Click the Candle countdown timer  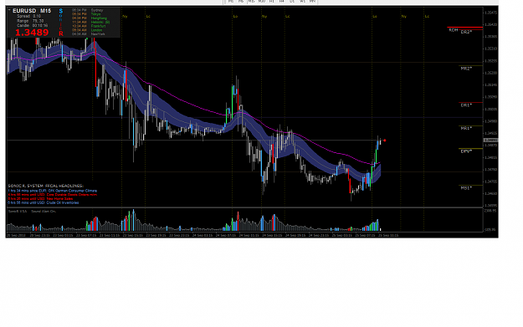(33, 25)
